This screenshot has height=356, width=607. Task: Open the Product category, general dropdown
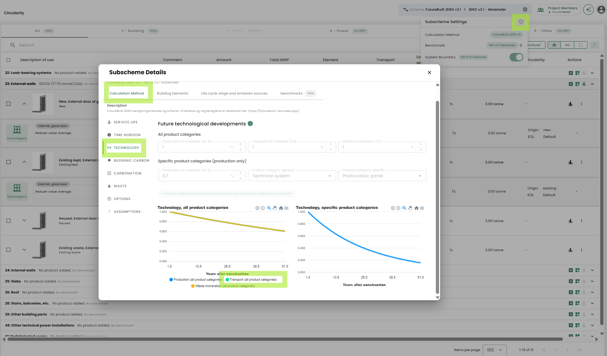point(292,176)
